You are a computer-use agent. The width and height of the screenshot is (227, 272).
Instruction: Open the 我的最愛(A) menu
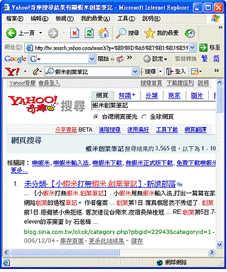96,19
